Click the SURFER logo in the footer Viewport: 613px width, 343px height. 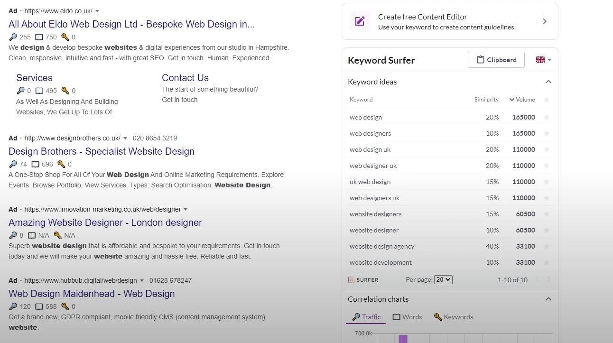(363, 280)
